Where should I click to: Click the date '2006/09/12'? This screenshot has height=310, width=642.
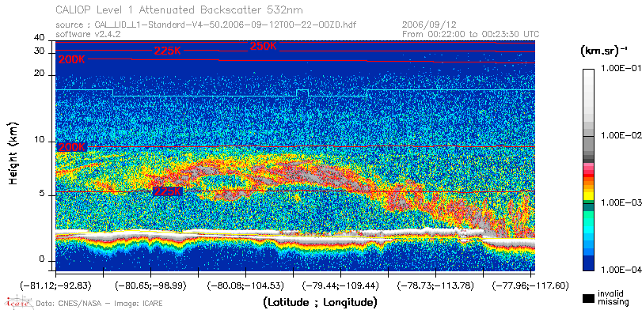click(429, 25)
